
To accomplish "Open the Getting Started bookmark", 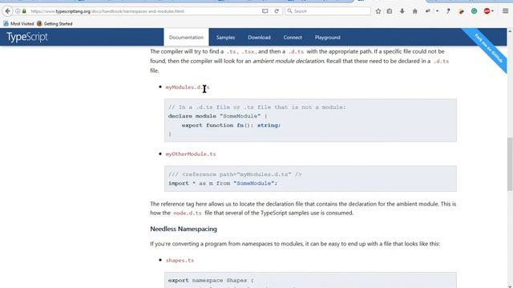I will (55, 23).
